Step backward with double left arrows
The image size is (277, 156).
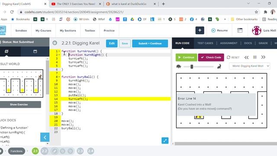[246, 57]
